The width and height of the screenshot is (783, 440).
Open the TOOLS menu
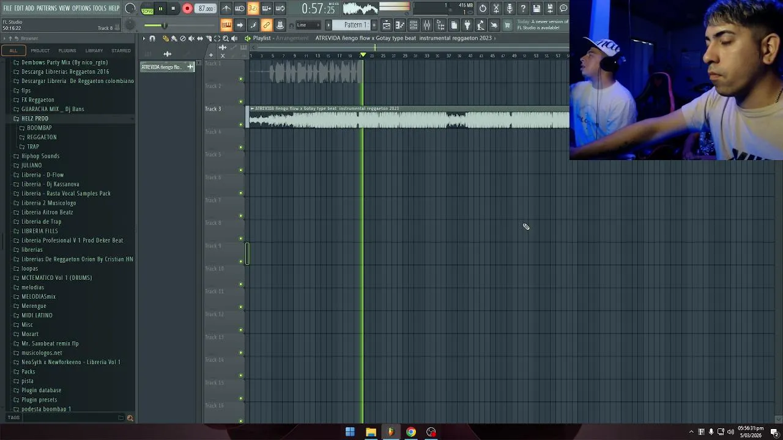(100, 8)
